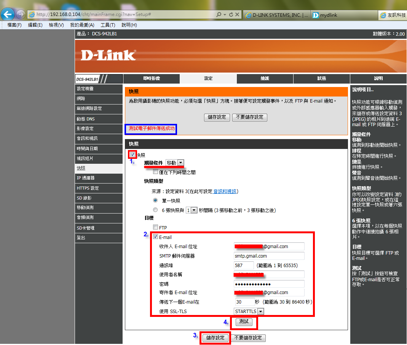Open the 工具(T) menu
Image resolution: width=407 pixels, height=345 pixels.
[108, 25]
